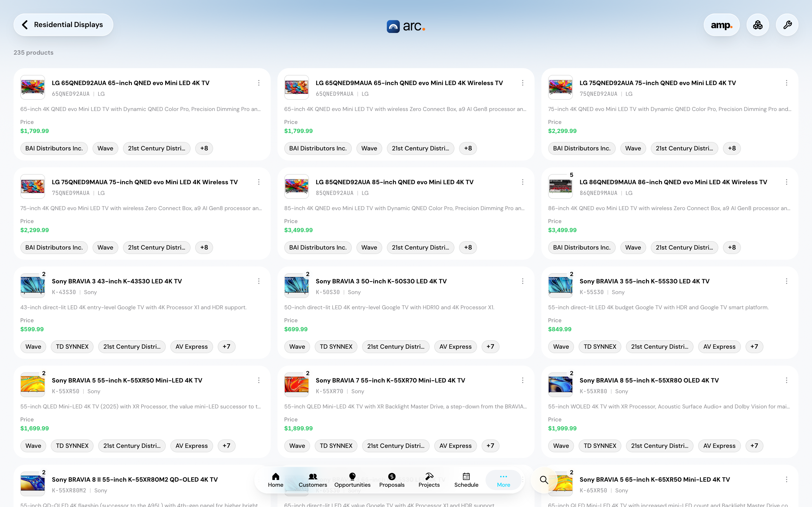Open the amp. app switcher
The image size is (812, 507).
click(721, 25)
